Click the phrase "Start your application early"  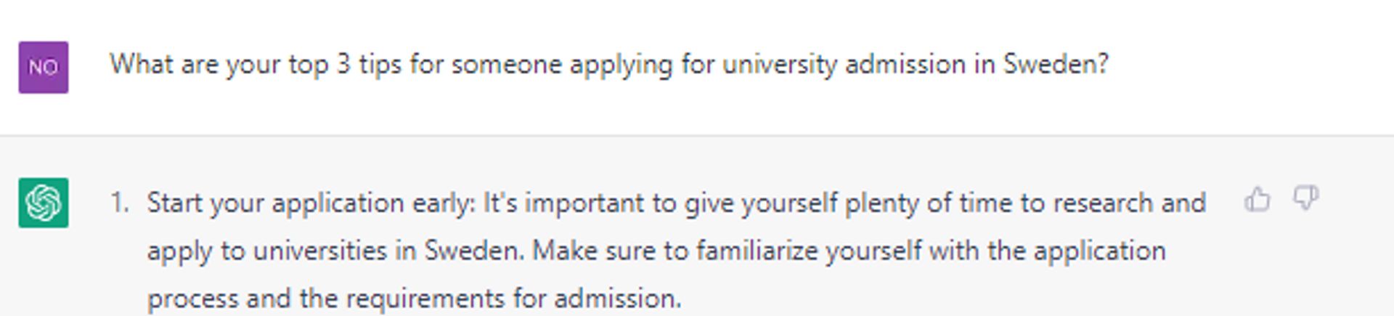[310, 203]
